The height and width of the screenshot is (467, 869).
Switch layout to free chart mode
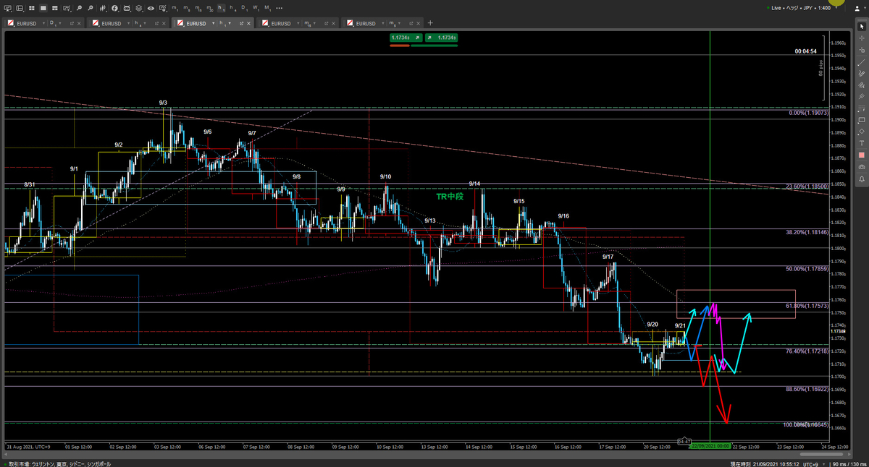[x=55, y=7]
